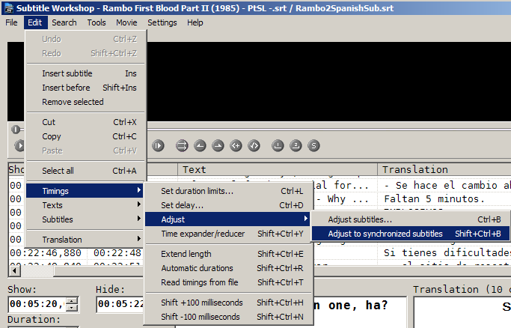Select Remove selected menu entry

(x=85, y=102)
